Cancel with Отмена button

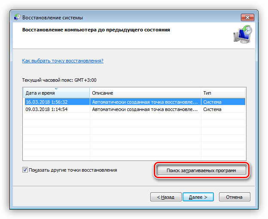(x=234, y=197)
